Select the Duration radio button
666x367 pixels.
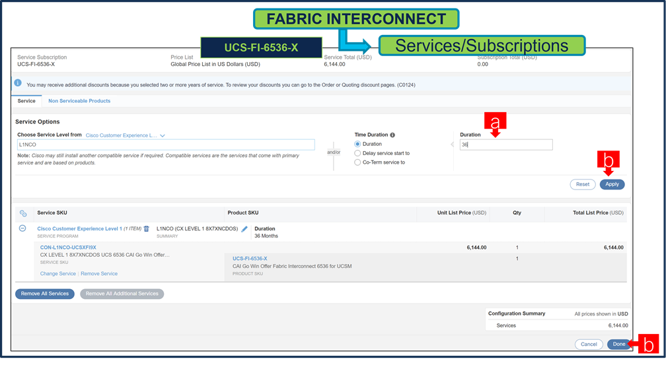[x=357, y=145]
